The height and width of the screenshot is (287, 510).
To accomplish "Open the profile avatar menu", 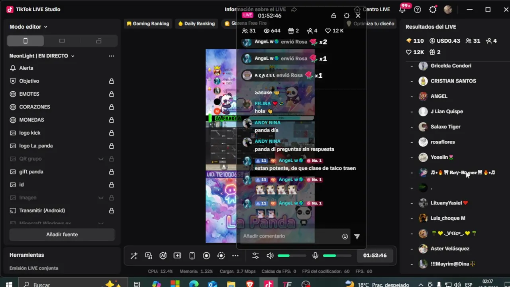I will 448,10.
